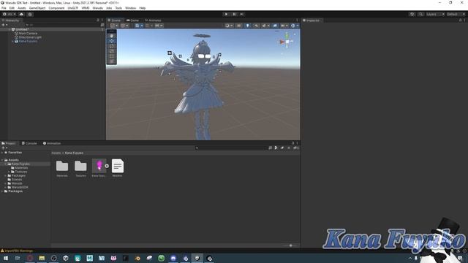The image size is (468, 263).
Task: Click the Play button
Action: click(226, 14)
